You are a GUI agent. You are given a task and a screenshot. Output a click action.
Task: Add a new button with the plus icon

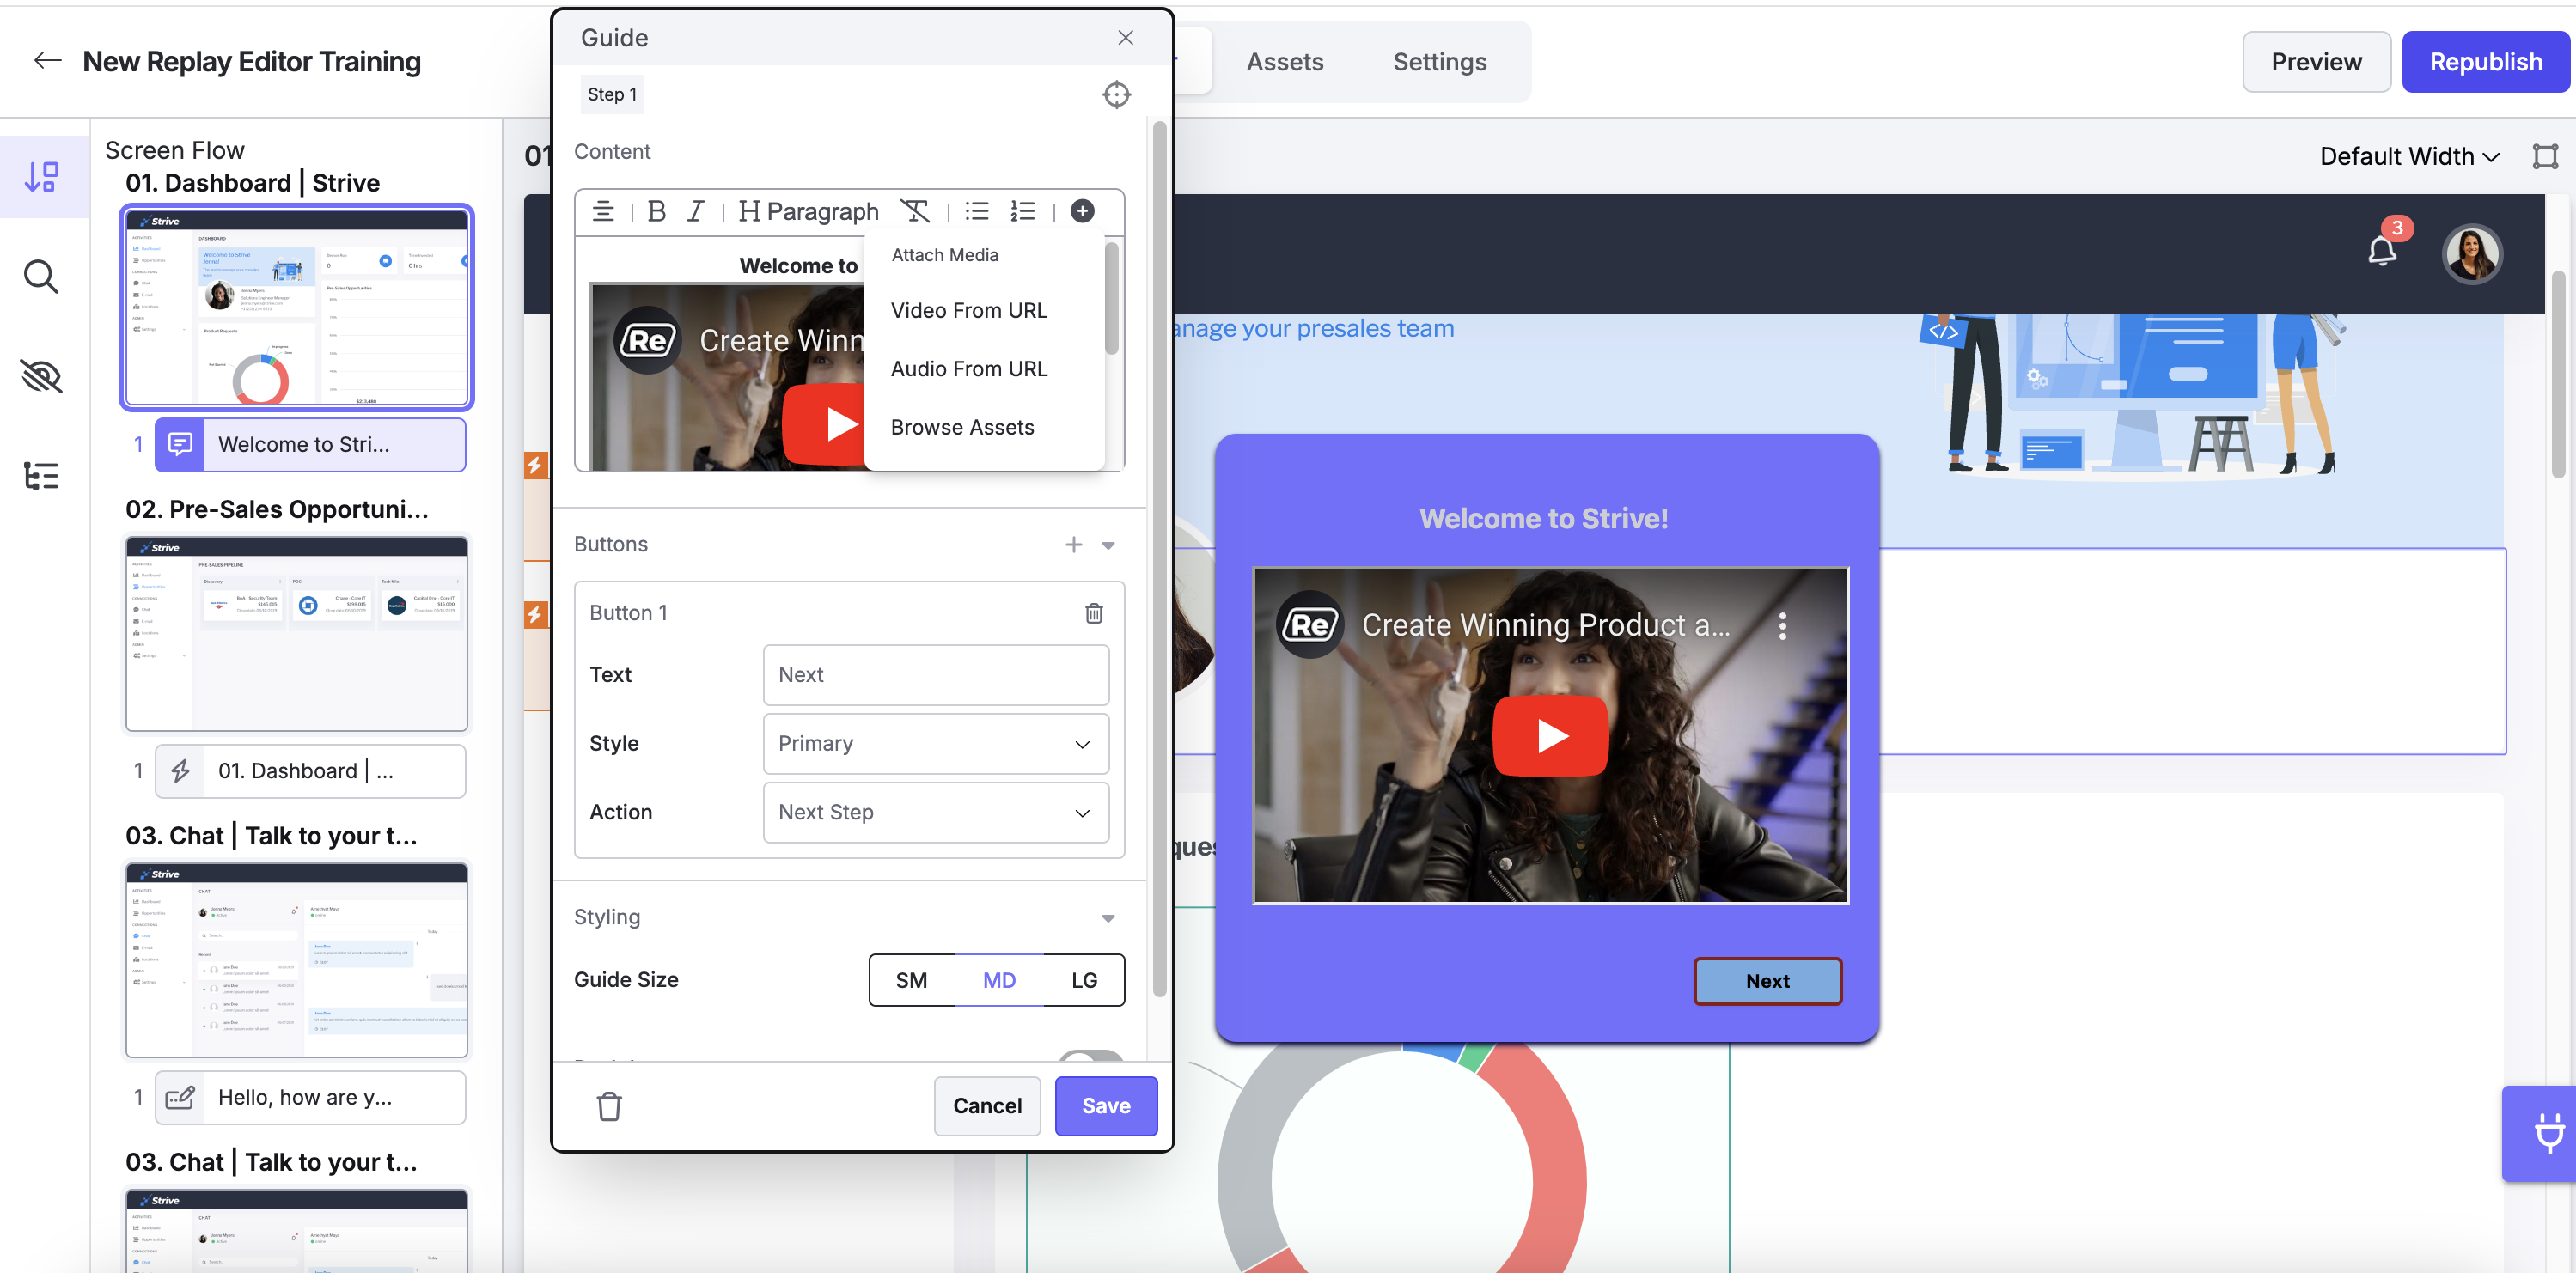coord(1073,544)
